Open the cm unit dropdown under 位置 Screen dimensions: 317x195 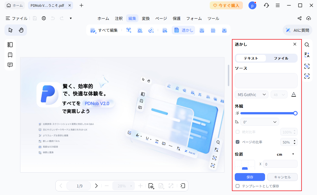pos(283,154)
